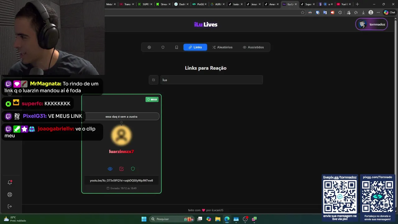Screen dimensions: 398x224
Task: Switch to the Assistidos tab
Action: (253, 47)
